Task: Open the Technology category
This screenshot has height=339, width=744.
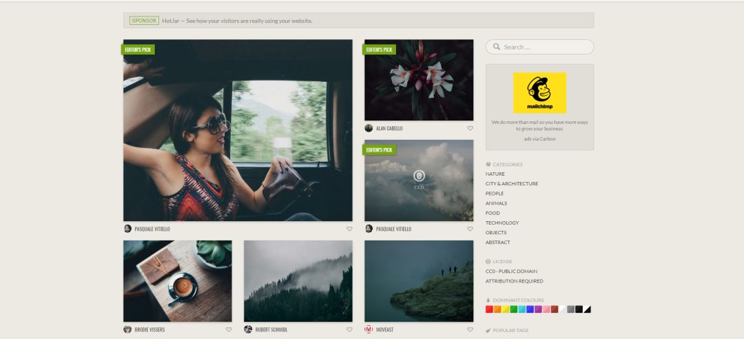Action: pos(502,223)
